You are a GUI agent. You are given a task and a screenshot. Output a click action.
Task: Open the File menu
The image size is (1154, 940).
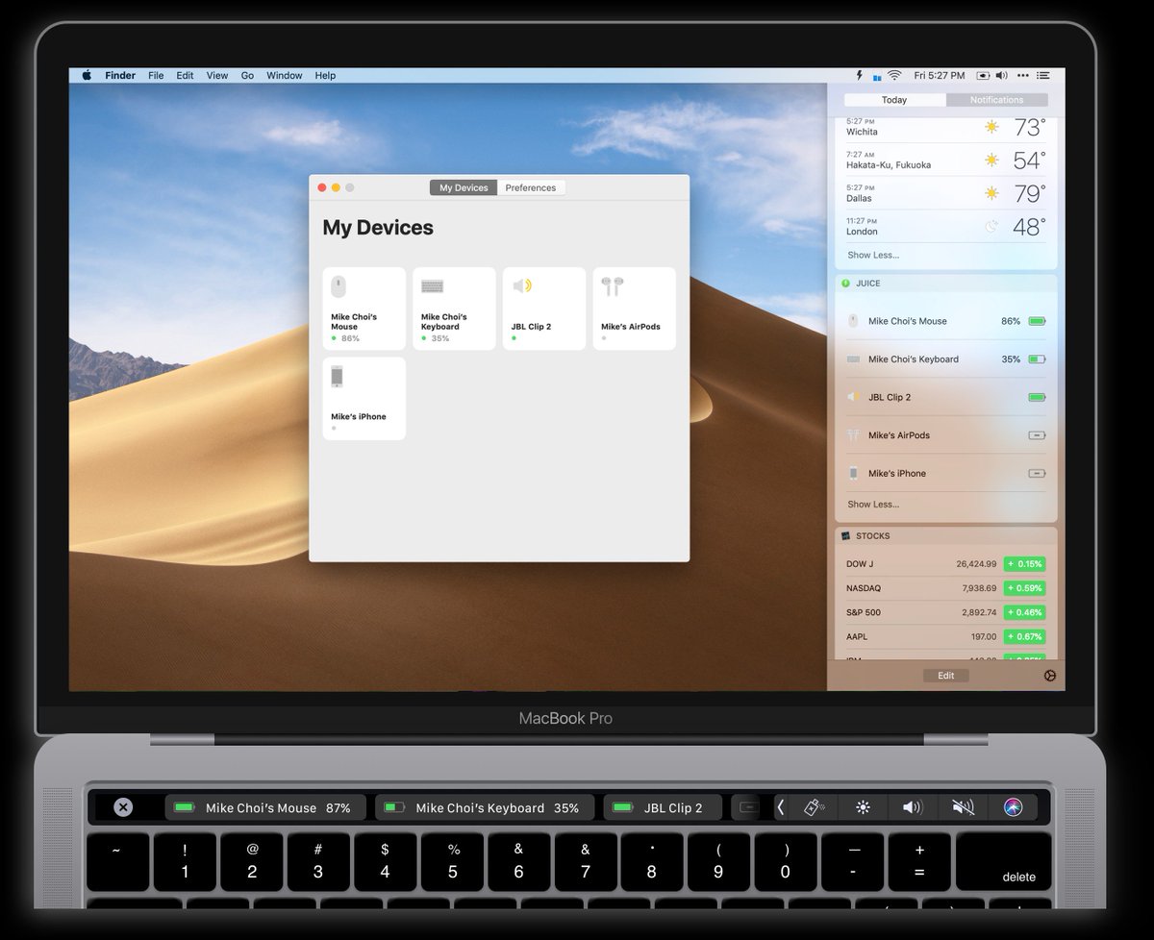(156, 75)
